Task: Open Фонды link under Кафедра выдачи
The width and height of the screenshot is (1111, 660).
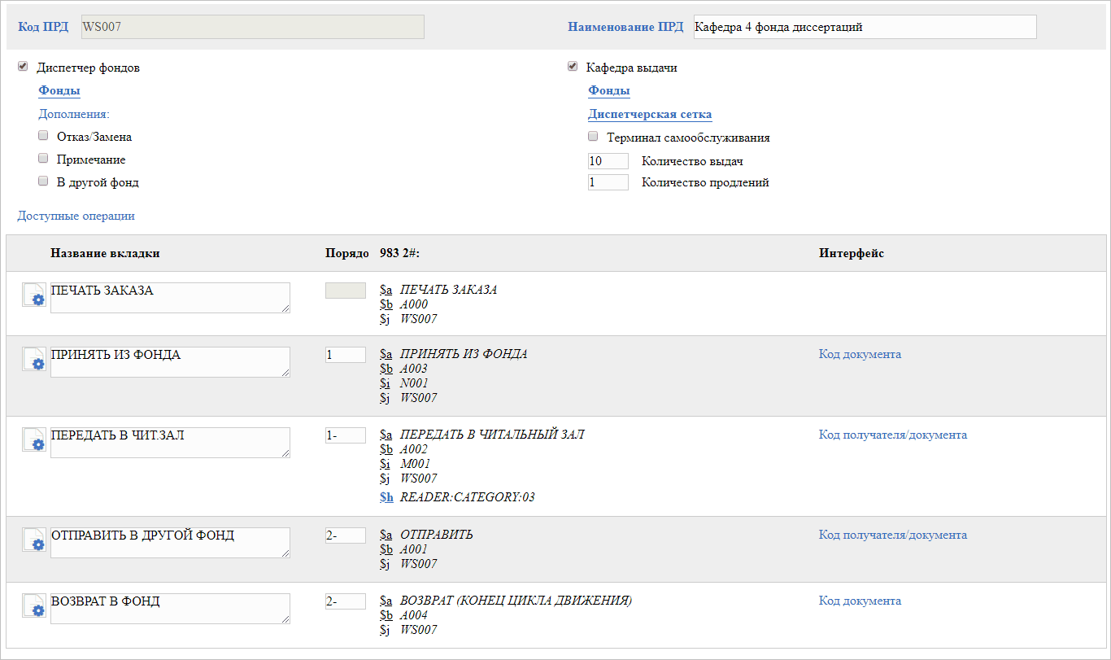Action: coord(609,90)
